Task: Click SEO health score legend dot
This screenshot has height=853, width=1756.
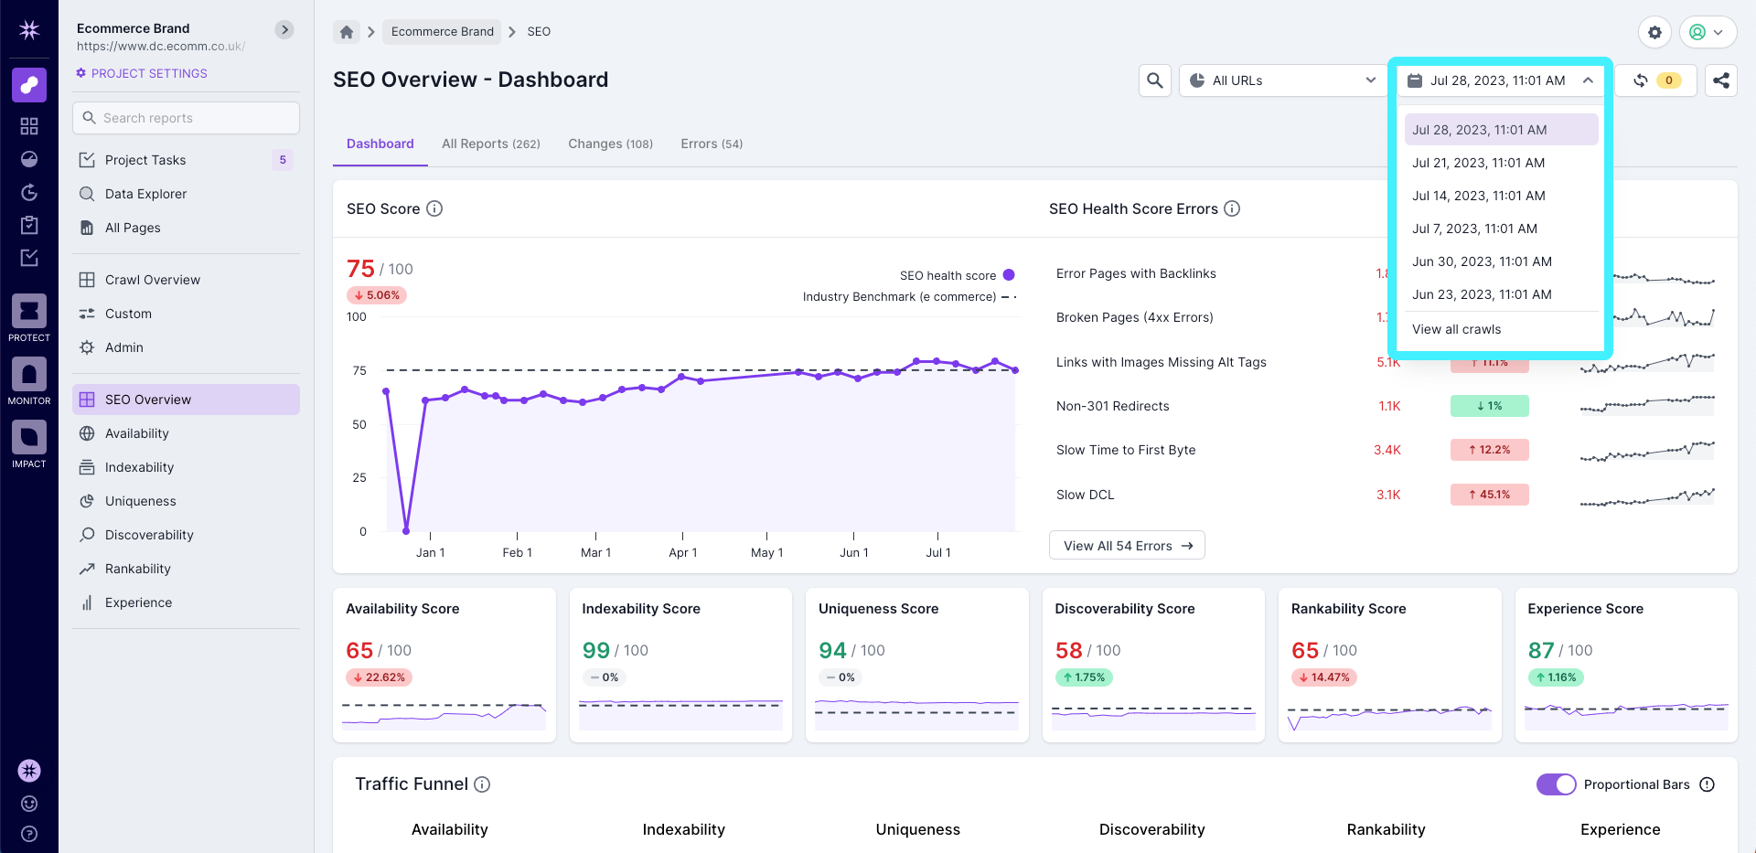Action: pyautogui.click(x=1009, y=275)
